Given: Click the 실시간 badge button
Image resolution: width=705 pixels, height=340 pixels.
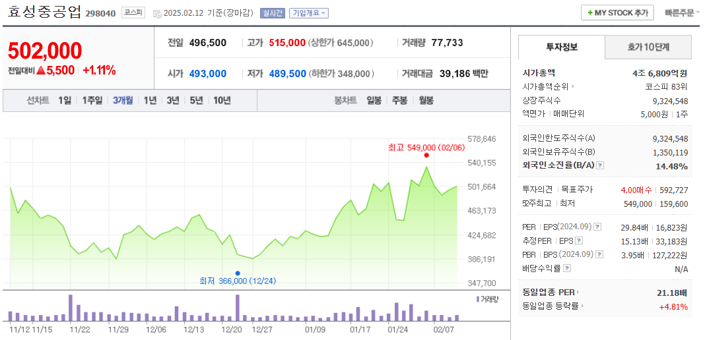Looking at the screenshot, I should click(x=273, y=13).
